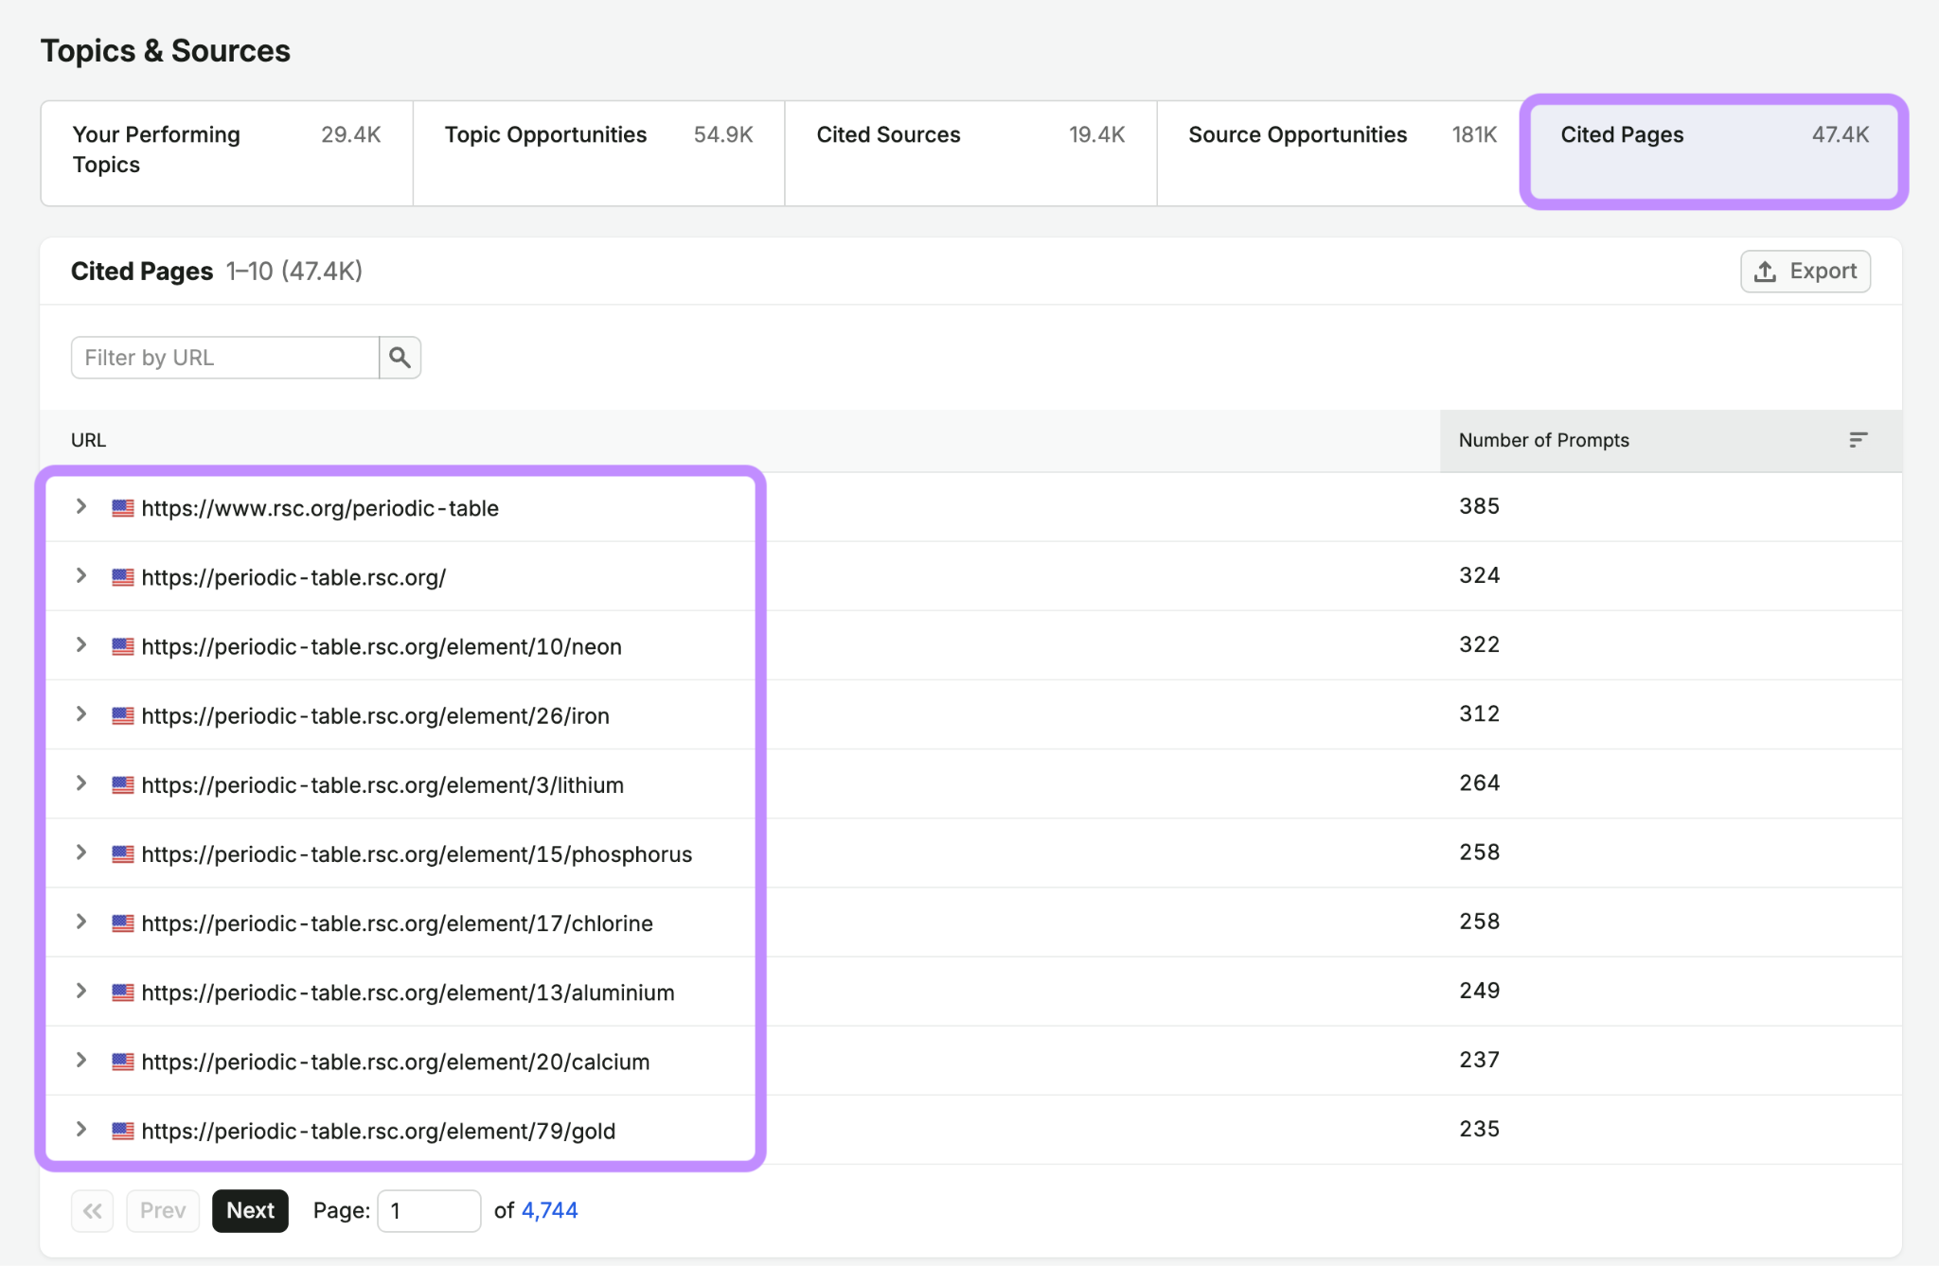Image resolution: width=1939 pixels, height=1266 pixels.
Task: Click the search magnifier icon button
Action: tap(400, 358)
